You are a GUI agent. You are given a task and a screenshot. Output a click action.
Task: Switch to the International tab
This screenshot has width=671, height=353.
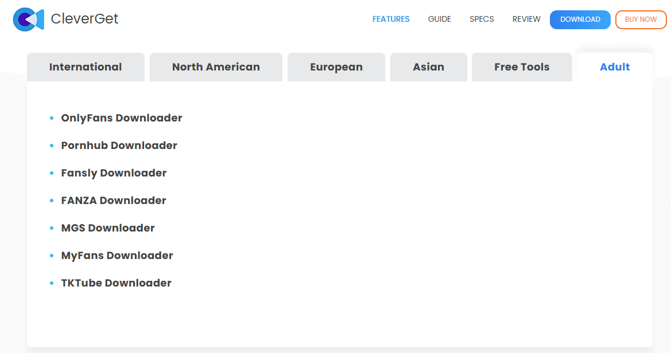pos(86,67)
